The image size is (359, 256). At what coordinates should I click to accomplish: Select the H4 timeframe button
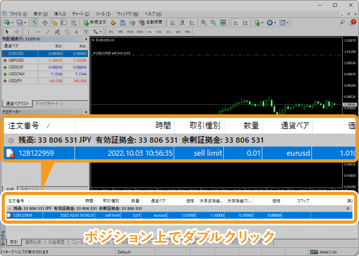pyautogui.click(x=159, y=32)
